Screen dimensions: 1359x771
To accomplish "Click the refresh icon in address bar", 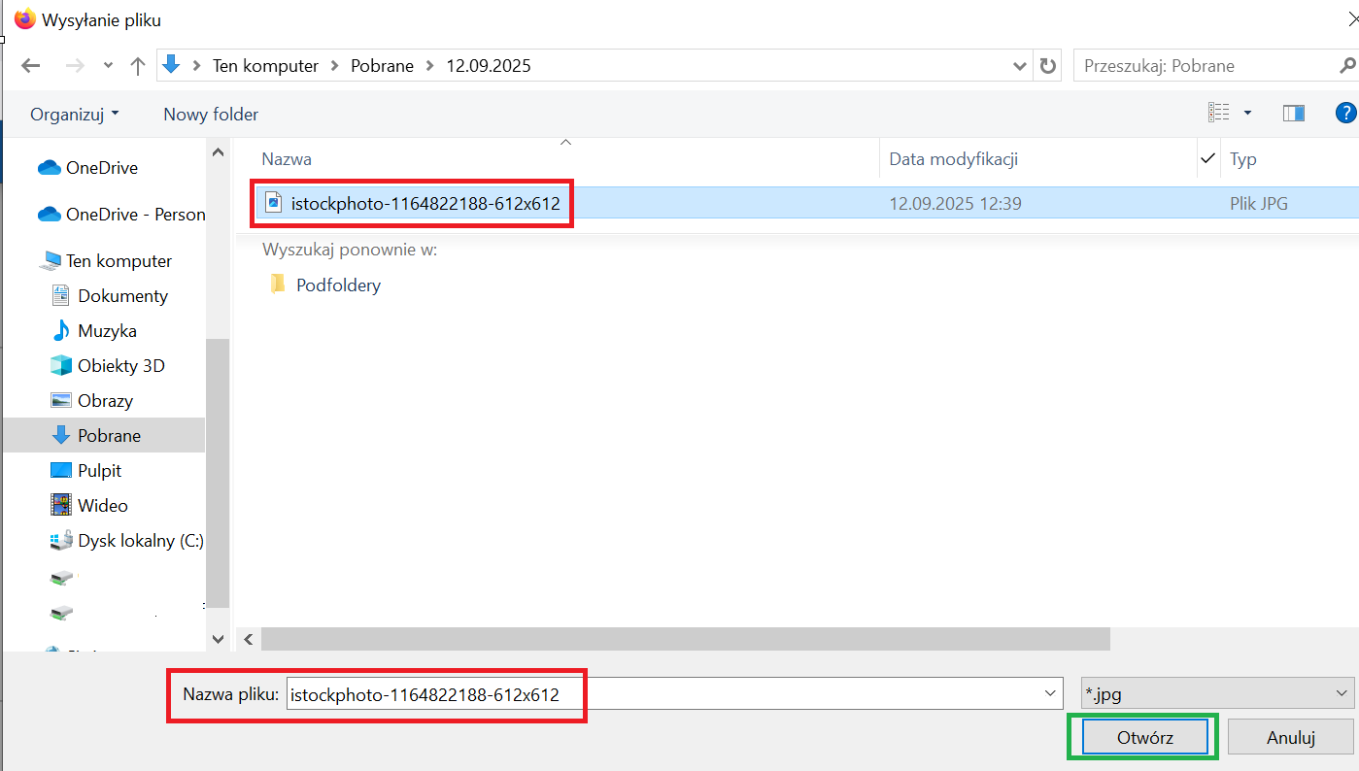I will click(x=1047, y=66).
